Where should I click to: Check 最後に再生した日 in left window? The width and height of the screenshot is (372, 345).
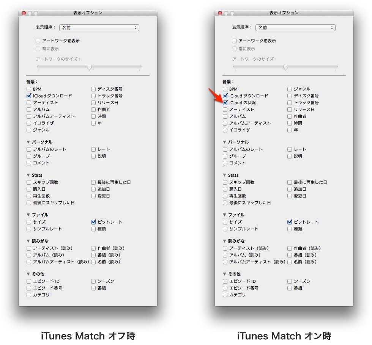[93, 182]
